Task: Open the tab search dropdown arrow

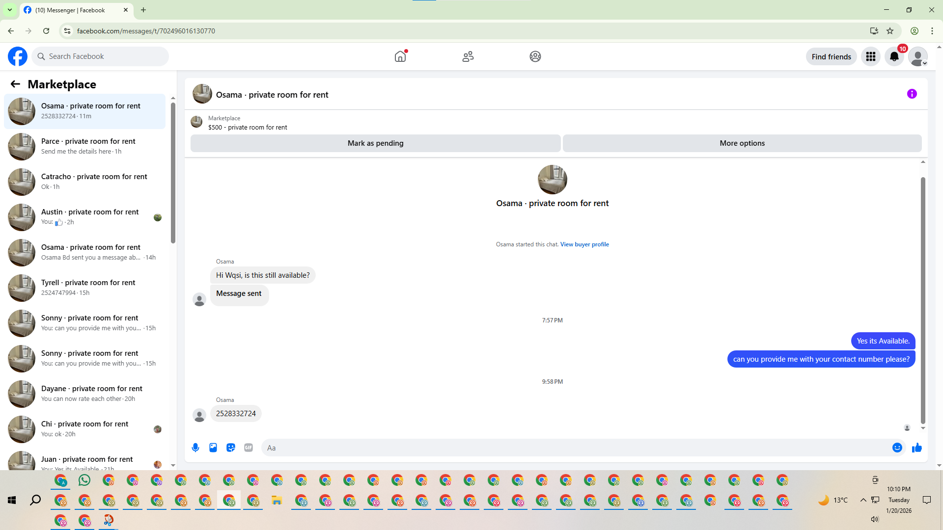Action: pos(9,10)
